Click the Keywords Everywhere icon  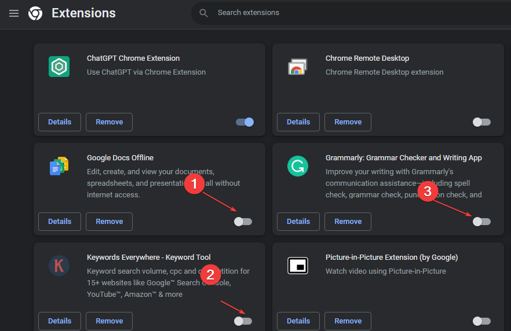[x=59, y=266]
